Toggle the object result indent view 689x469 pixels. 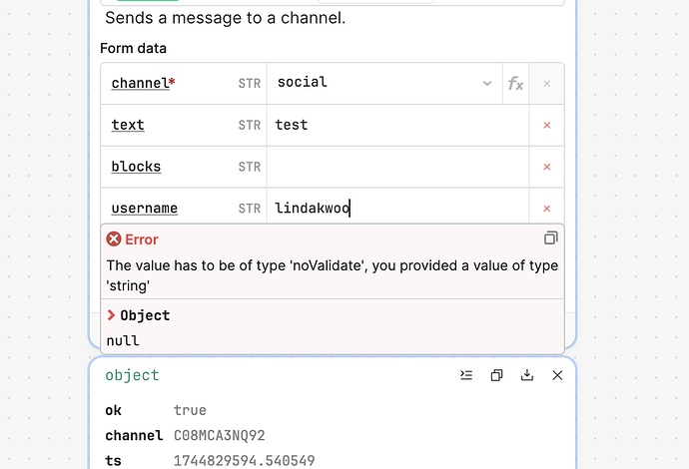point(466,375)
